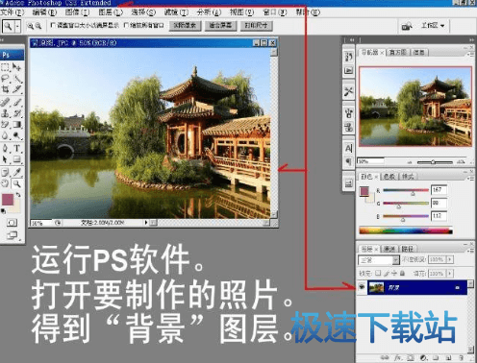Select the Eraser tool

(x=5, y=124)
